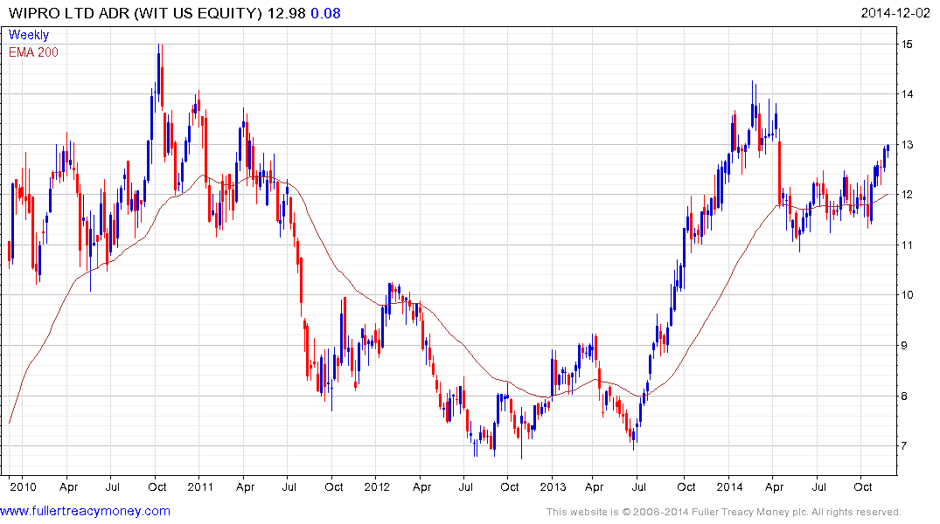The width and height of the screenshot is (940, 524).
Task: Click the Weekly interval label
Action: pos(28,35)
